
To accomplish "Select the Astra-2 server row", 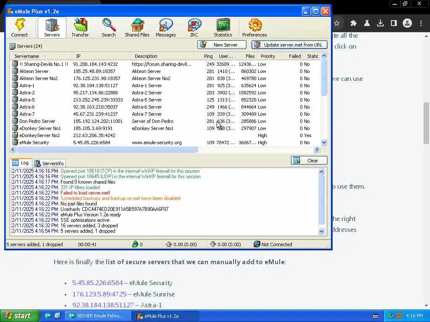I will coord(165,93).
